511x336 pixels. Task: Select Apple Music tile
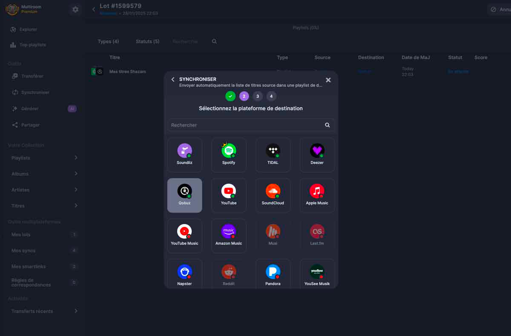coord(317,195)
